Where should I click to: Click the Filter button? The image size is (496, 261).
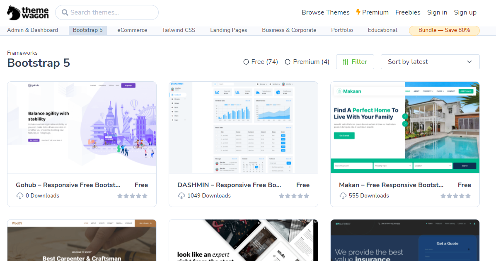(x=355, y=62)
